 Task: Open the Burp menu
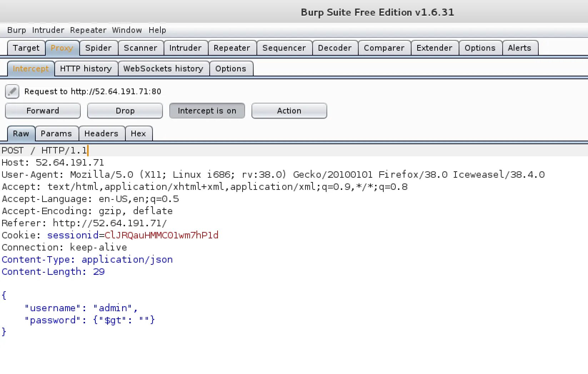[17, 30]
